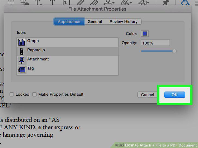This screenshot has width=198, height=148.
Task: Open the drawing shapes tool dropdown
Action: [x=148, y=3]
